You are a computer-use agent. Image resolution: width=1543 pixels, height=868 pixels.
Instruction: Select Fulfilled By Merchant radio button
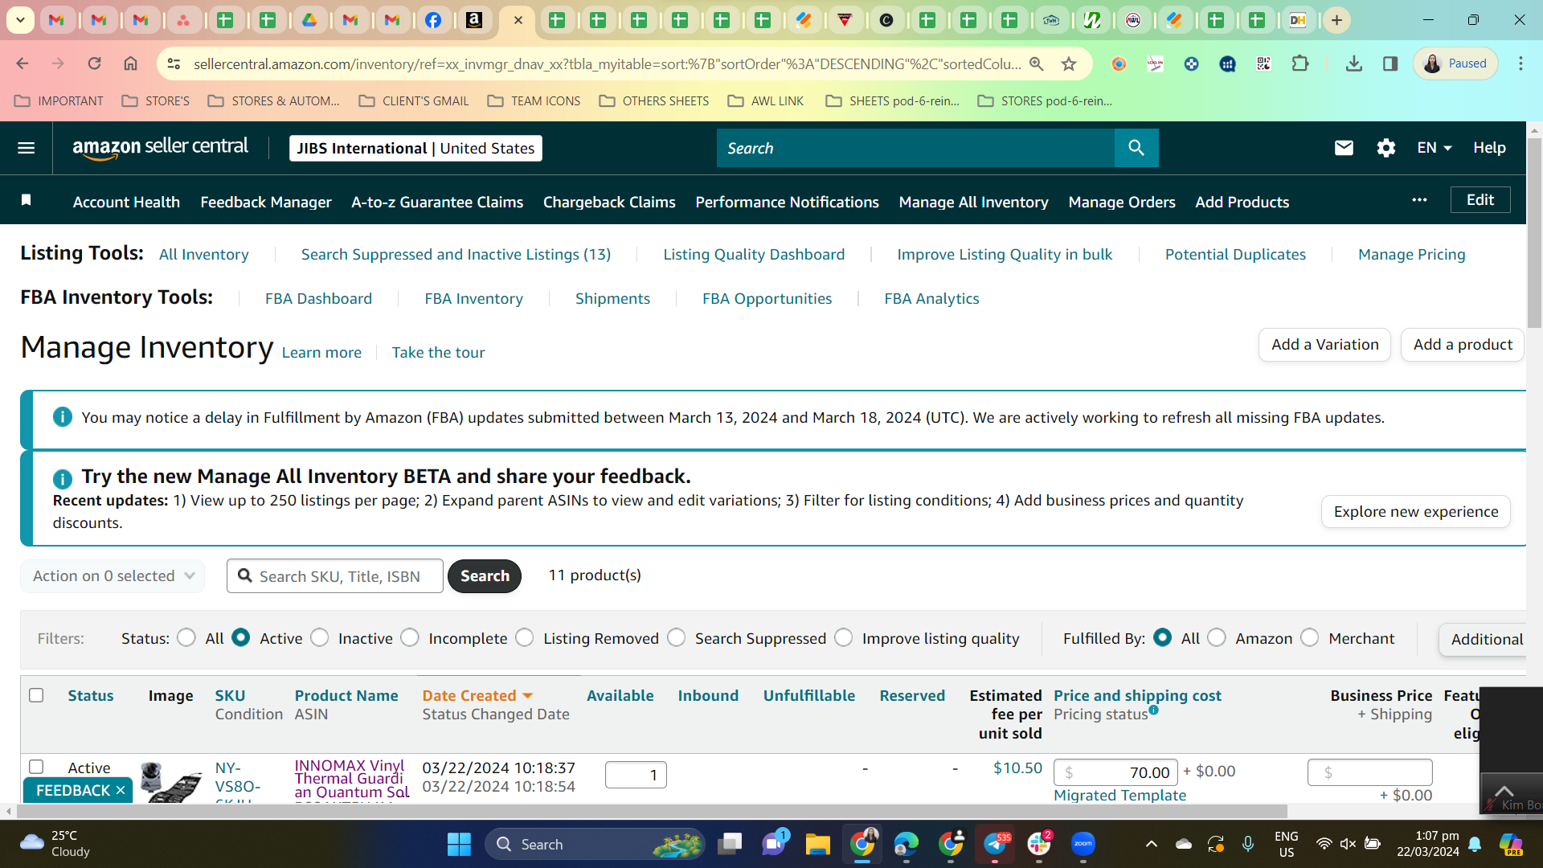point(1310,638)
